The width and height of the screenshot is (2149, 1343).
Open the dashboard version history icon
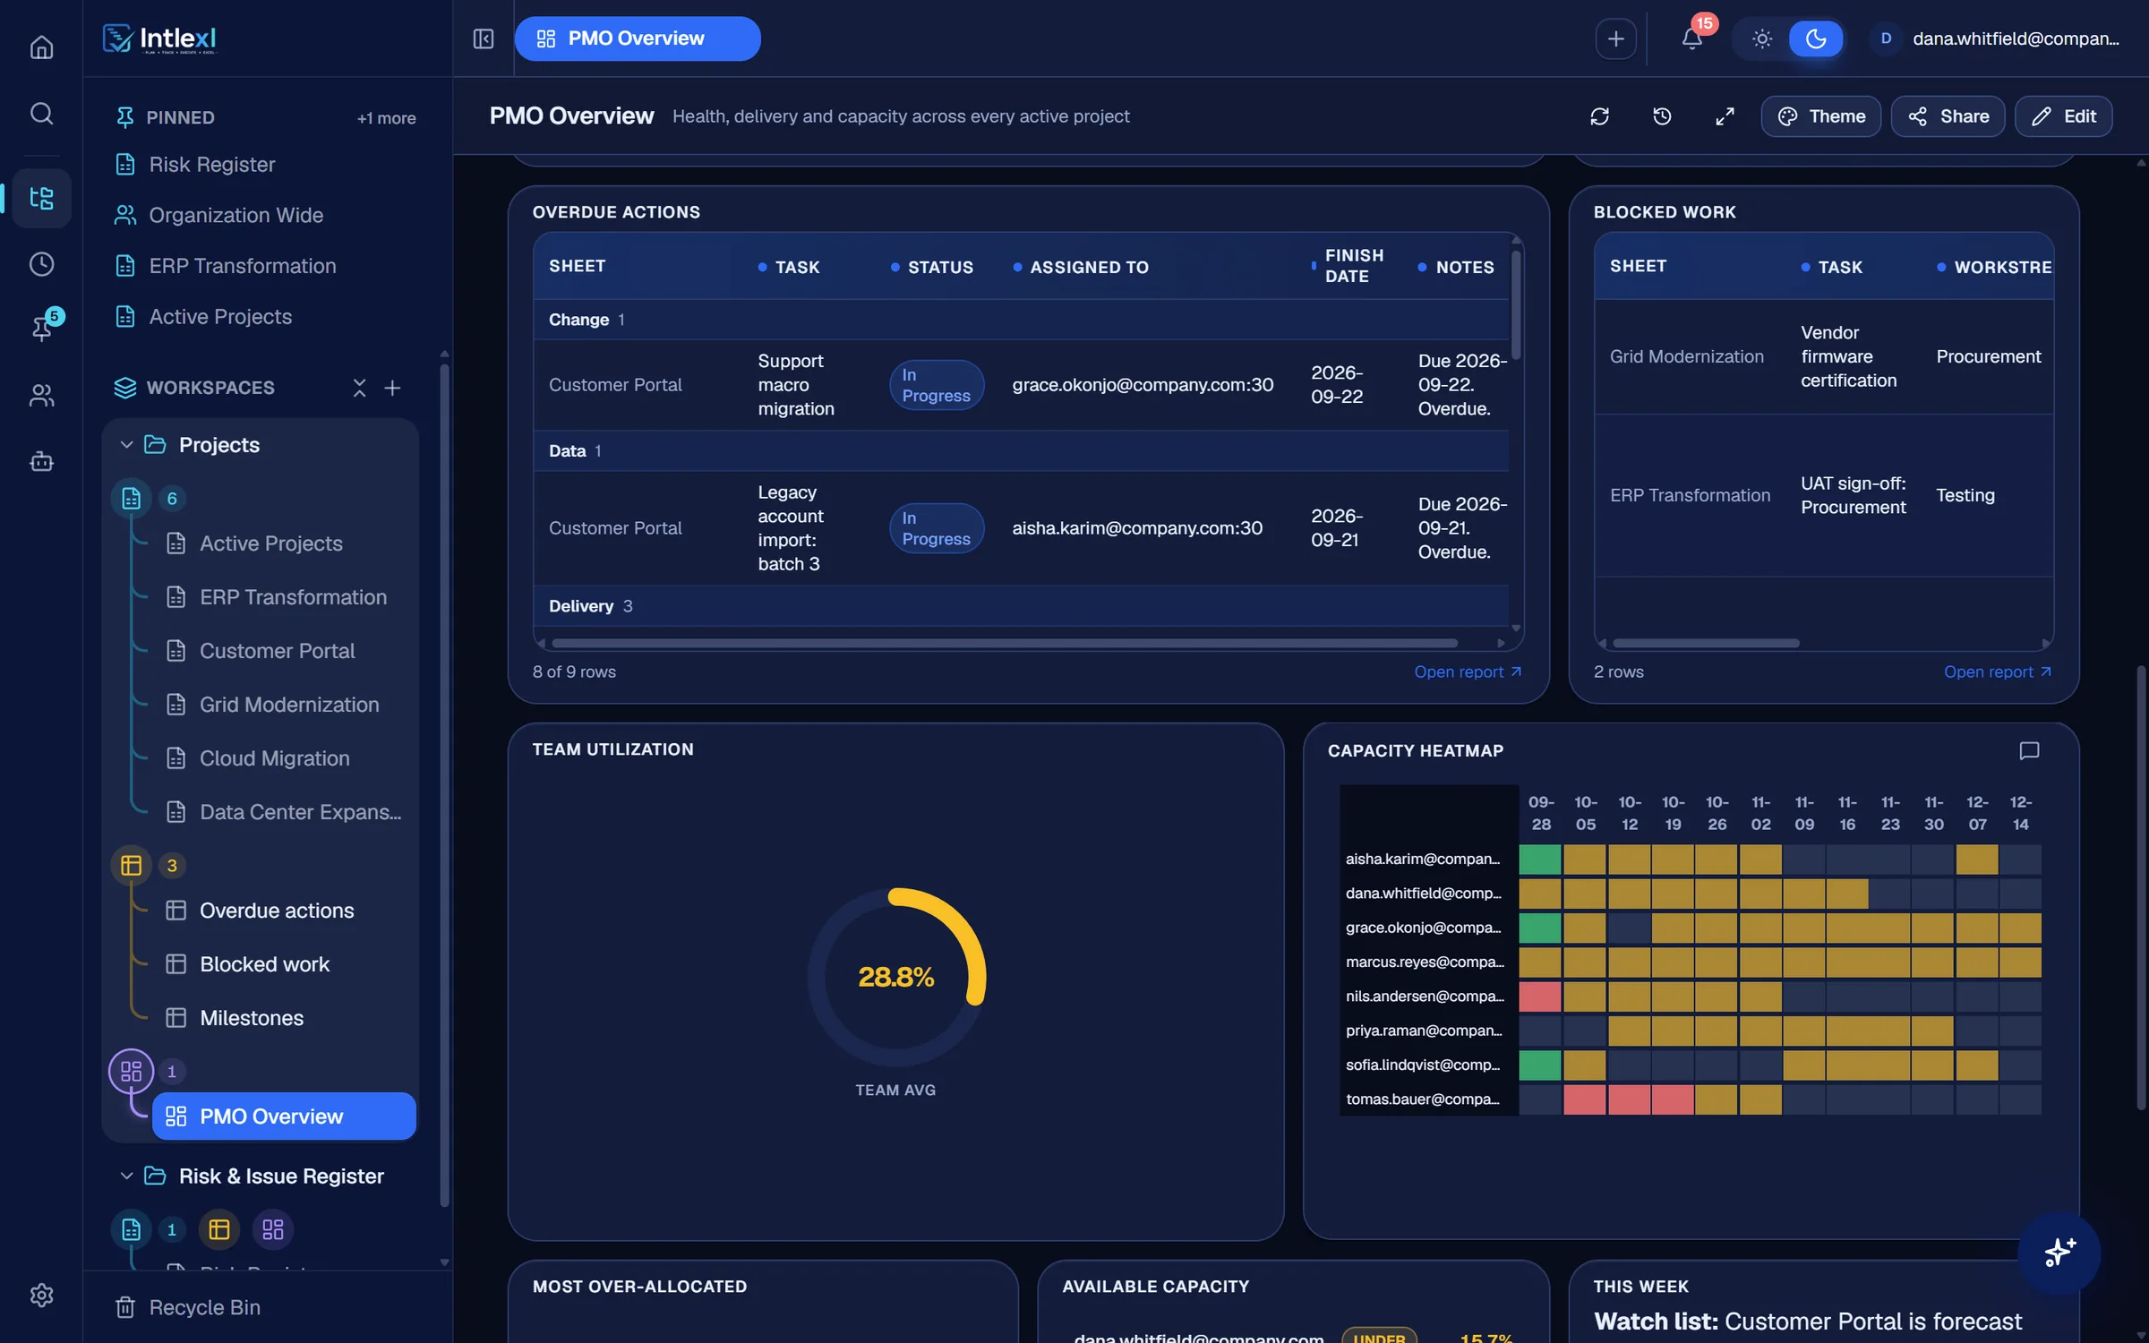coord(1662,116)
